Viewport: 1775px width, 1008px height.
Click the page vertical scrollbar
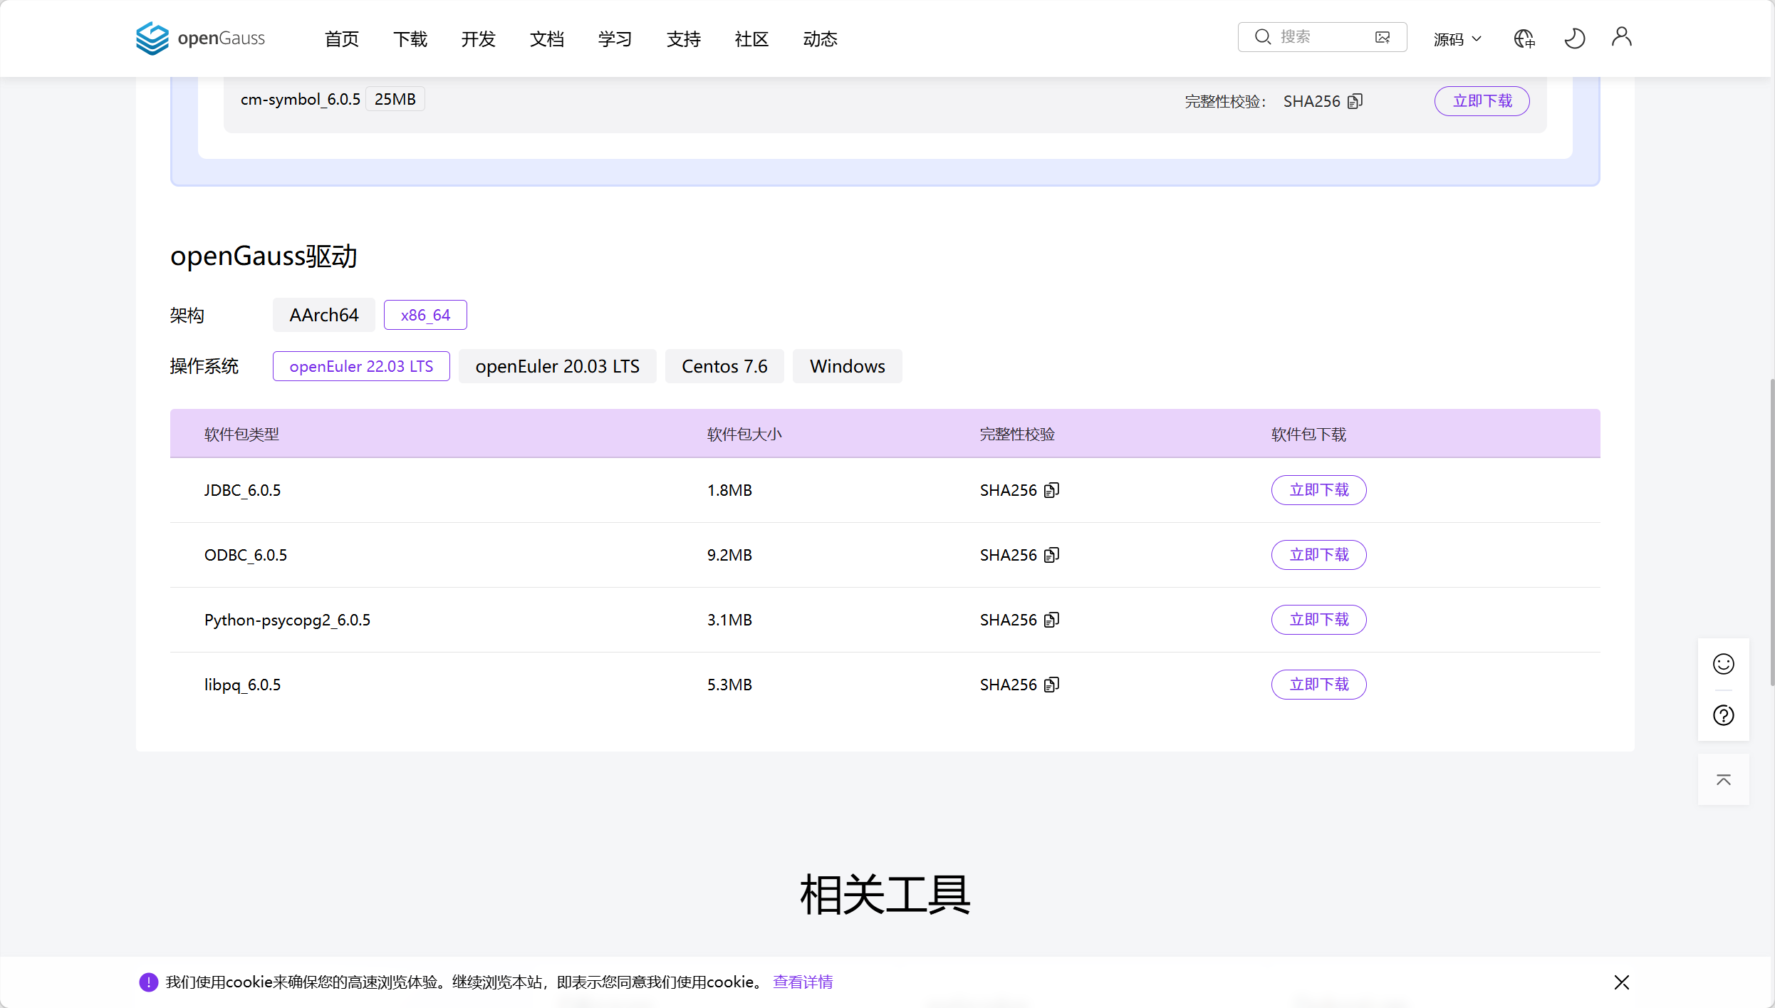coord(1771,533)
